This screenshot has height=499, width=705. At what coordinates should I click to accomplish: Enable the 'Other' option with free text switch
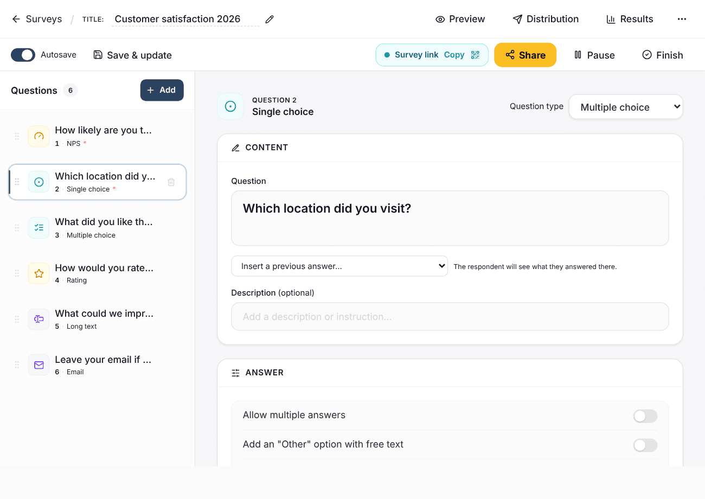pos(645,445)
